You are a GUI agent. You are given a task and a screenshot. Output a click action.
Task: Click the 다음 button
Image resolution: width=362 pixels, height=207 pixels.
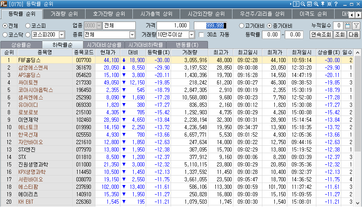coord(353,35)
